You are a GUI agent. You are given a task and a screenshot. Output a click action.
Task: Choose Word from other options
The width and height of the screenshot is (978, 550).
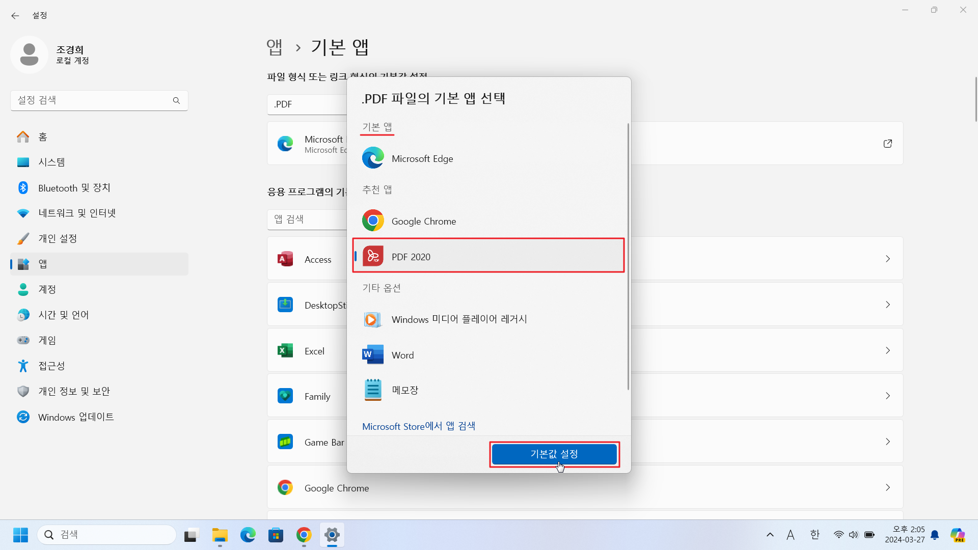[488, 355]
